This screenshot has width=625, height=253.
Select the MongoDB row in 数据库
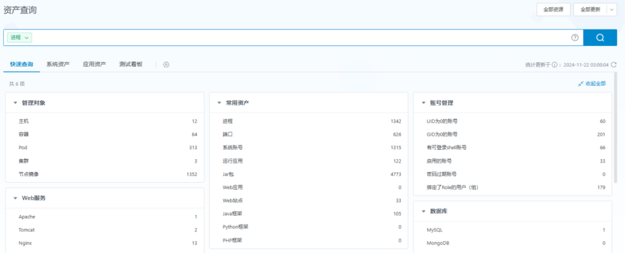512,243
